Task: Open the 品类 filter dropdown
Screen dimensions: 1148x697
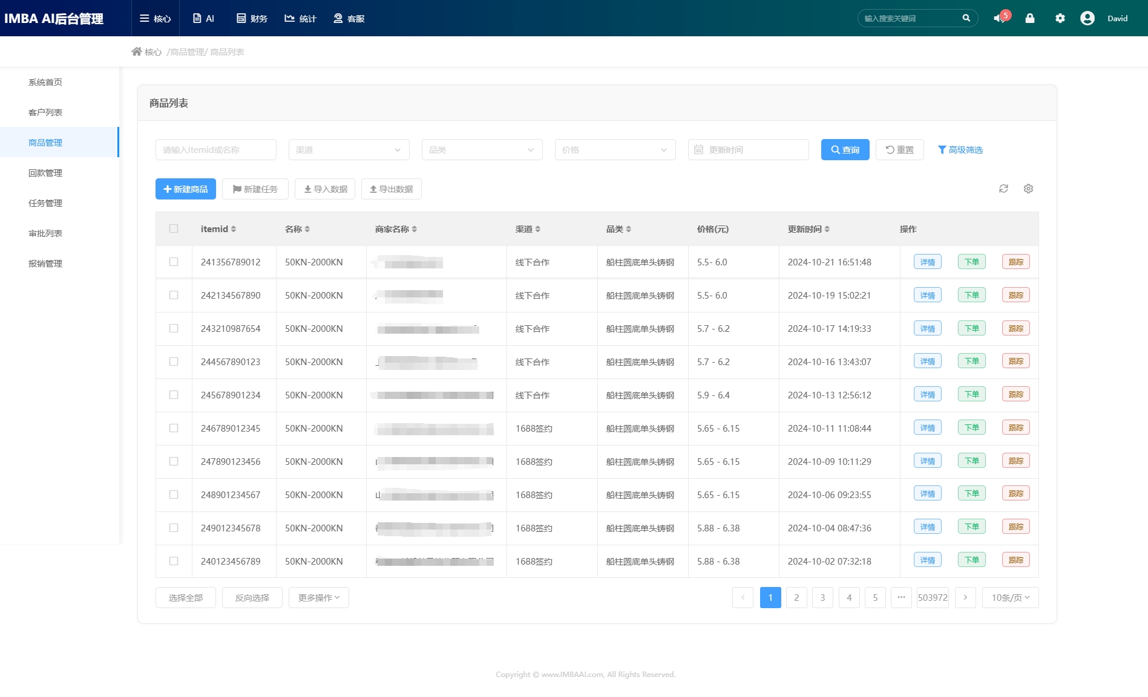Action: pos(482,149)
